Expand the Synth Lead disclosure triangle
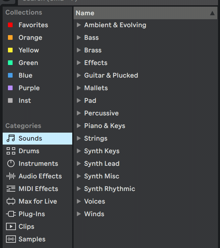220x248 pixels. pyautogui.click(x=79, y=163)
